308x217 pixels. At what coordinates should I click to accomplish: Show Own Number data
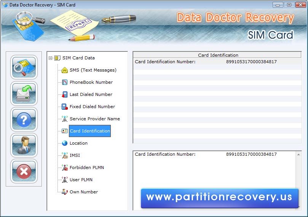pos(84,192)
